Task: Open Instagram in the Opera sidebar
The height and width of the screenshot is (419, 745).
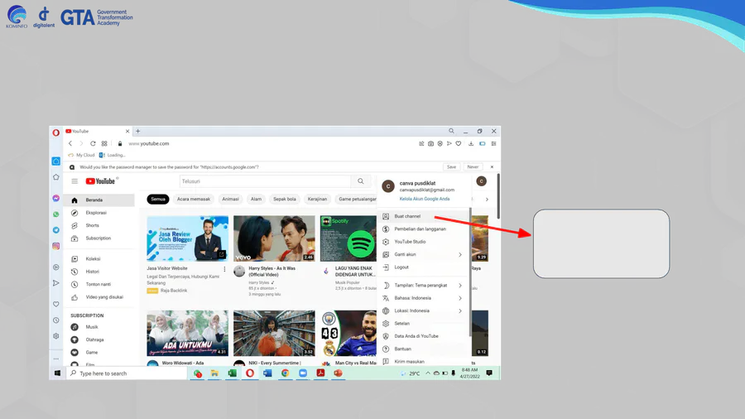Action: pyautogui.click(x=56, y=246)
